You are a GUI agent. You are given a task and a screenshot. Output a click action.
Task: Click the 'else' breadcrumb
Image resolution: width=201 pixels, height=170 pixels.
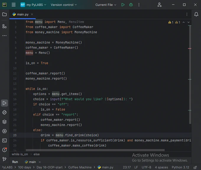pyautogui.click(x=37, y=154)
